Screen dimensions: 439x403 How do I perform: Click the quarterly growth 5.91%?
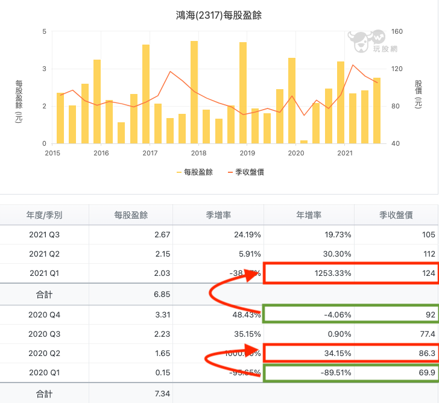[250, 254]
